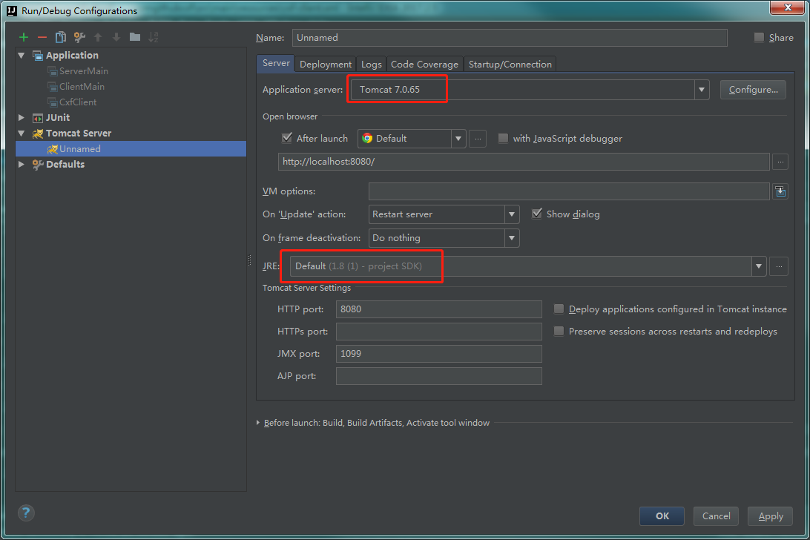Focus the AJP port field
This screenshot has width=810, height=540.
[x=438, y=375]
